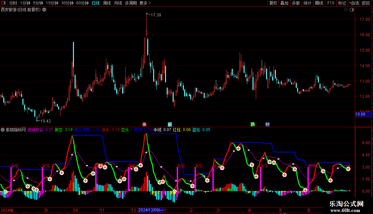Click the diamond icon at chart top-right
Screen dimensions: 373x214
346,10
